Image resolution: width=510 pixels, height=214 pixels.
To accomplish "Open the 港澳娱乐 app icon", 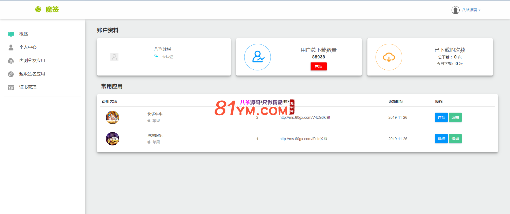I will pos(113,139).
